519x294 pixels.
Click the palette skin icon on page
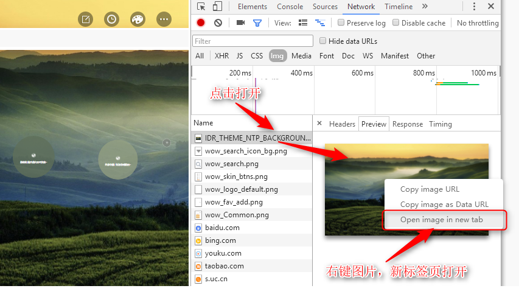pos(138,19)
